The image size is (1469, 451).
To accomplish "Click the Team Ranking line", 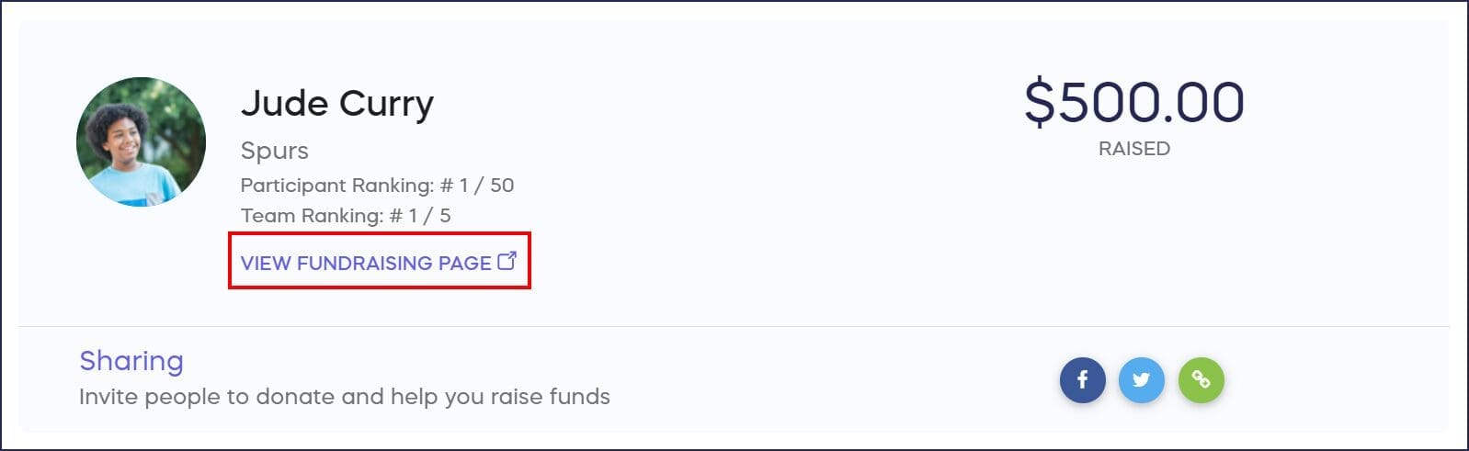I will [345, 216].
